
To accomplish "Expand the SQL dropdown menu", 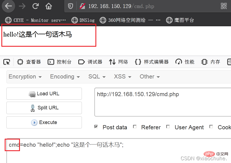I will coord(97,77).
